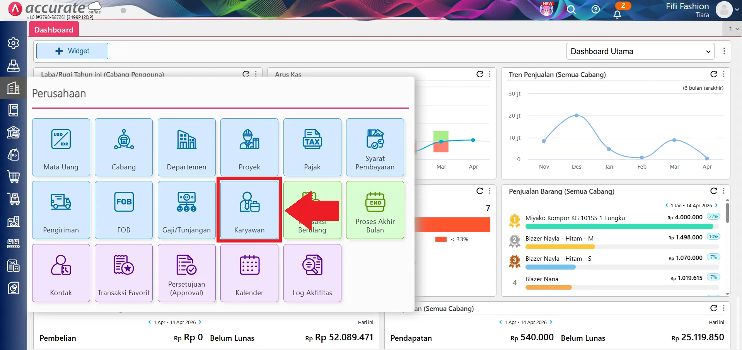The image size is (742, 350).
Task: Open the notifications bell
Action: tap(617, 14)
